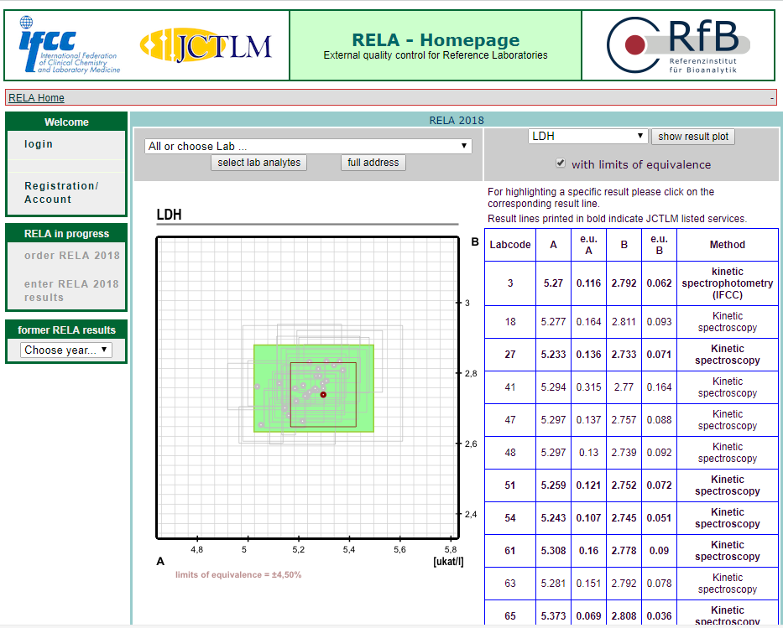Click the JCTLM logo

tap(206, 45)
